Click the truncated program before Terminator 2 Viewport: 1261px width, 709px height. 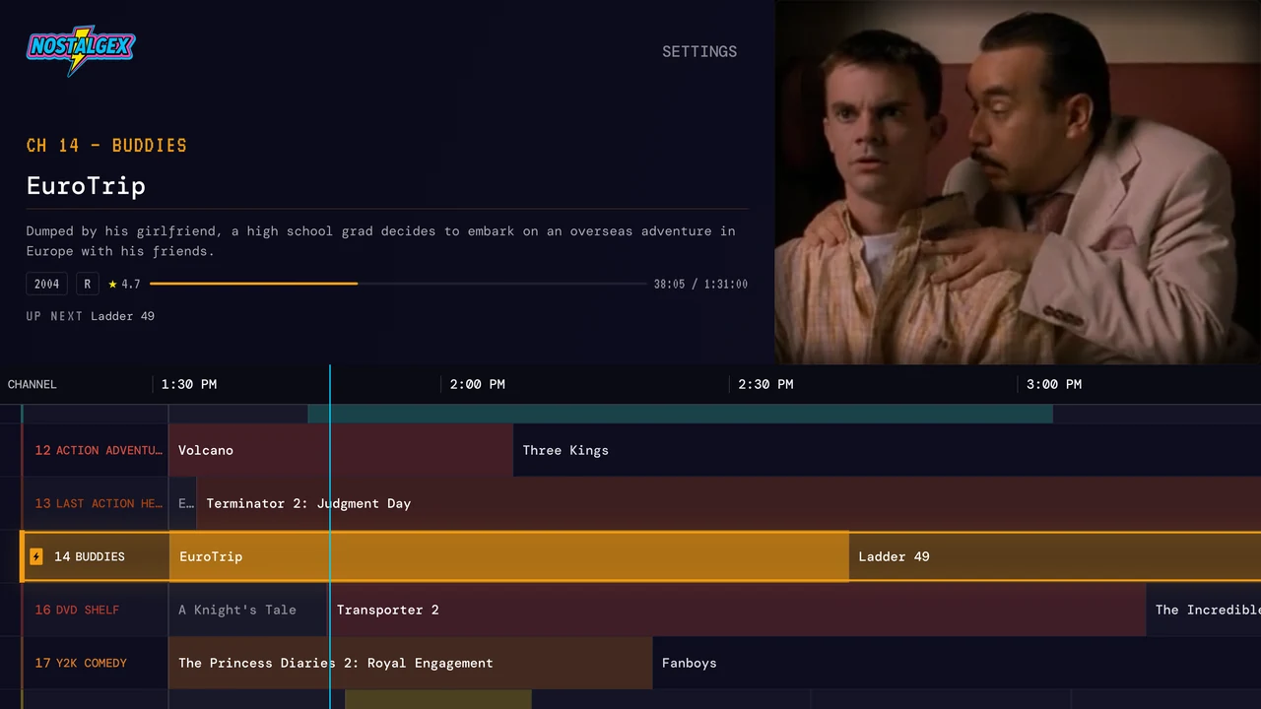(183, 503)
